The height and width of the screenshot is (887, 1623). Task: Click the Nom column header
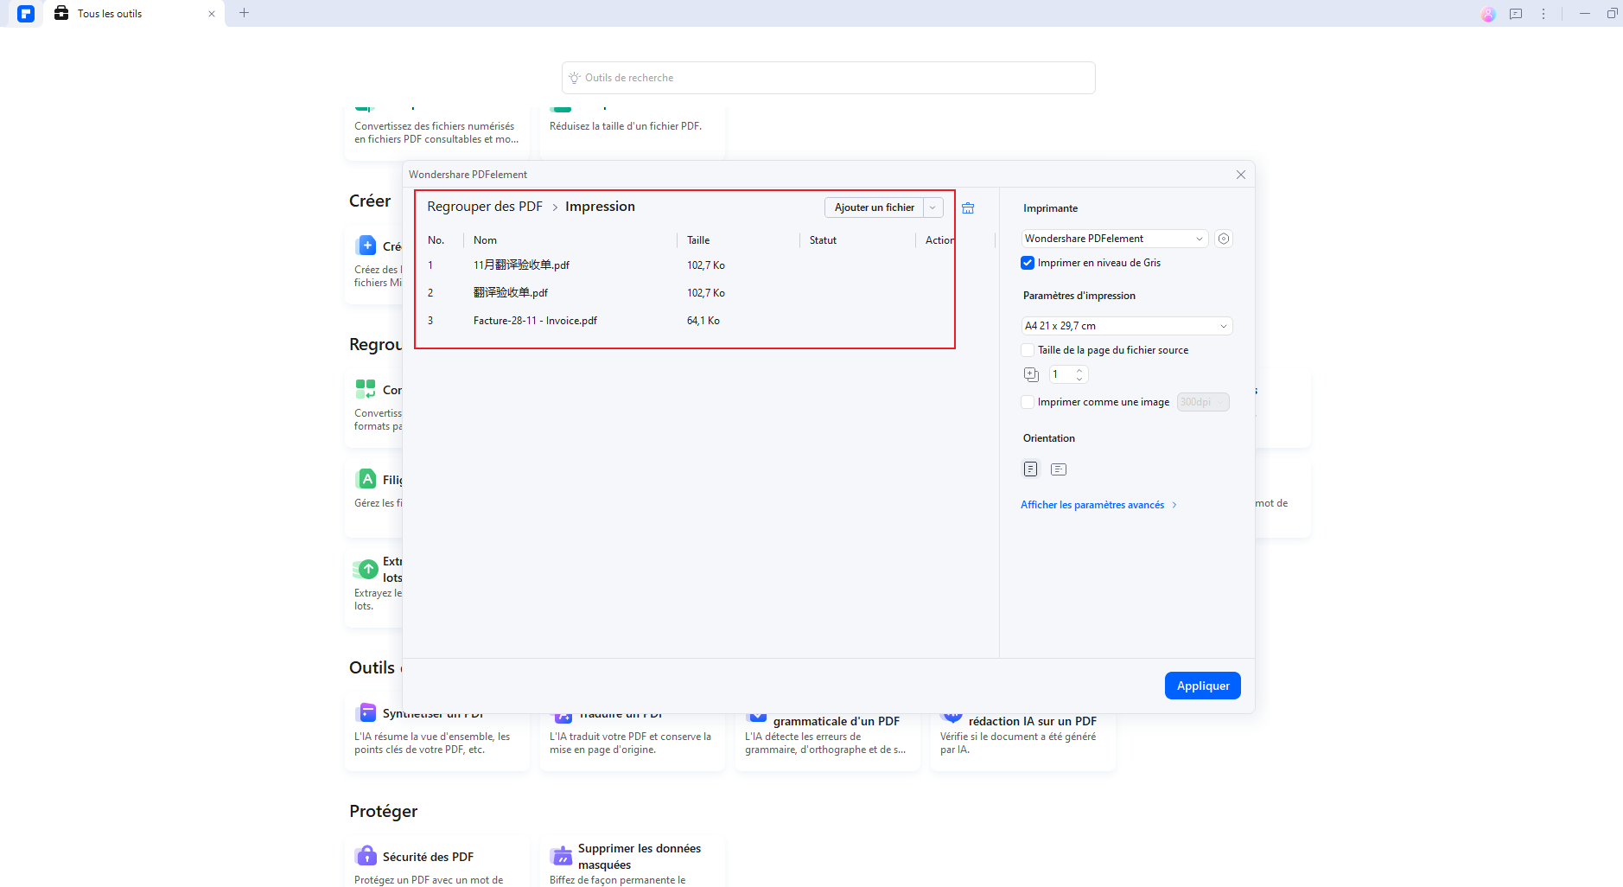(x=485, y=240)
